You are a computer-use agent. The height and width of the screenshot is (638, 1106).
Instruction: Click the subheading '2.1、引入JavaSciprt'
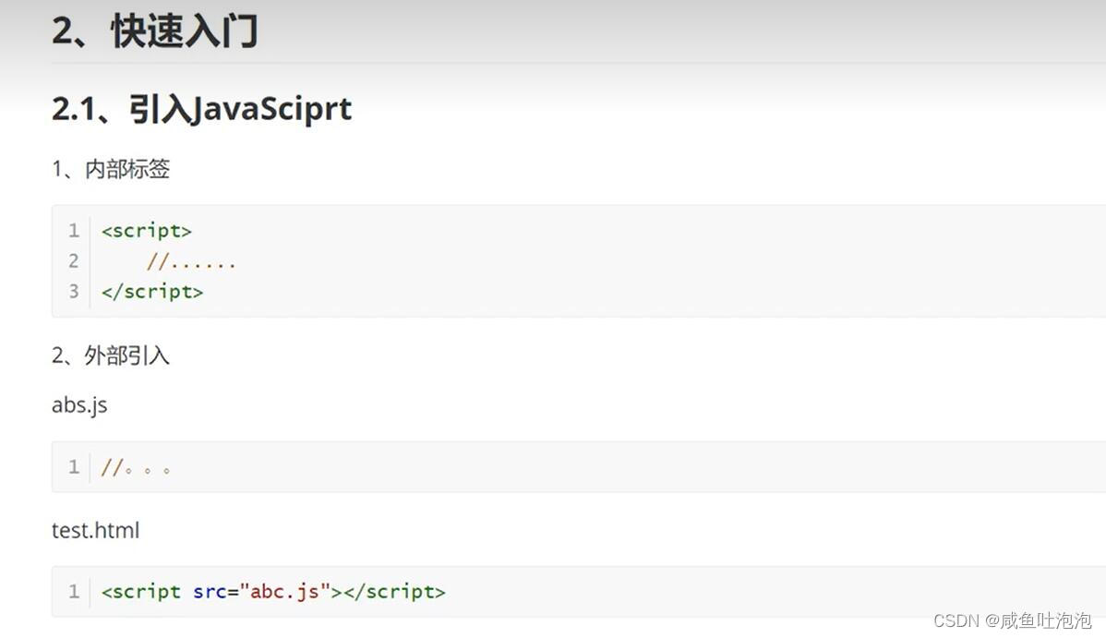[x=202, y=109]
